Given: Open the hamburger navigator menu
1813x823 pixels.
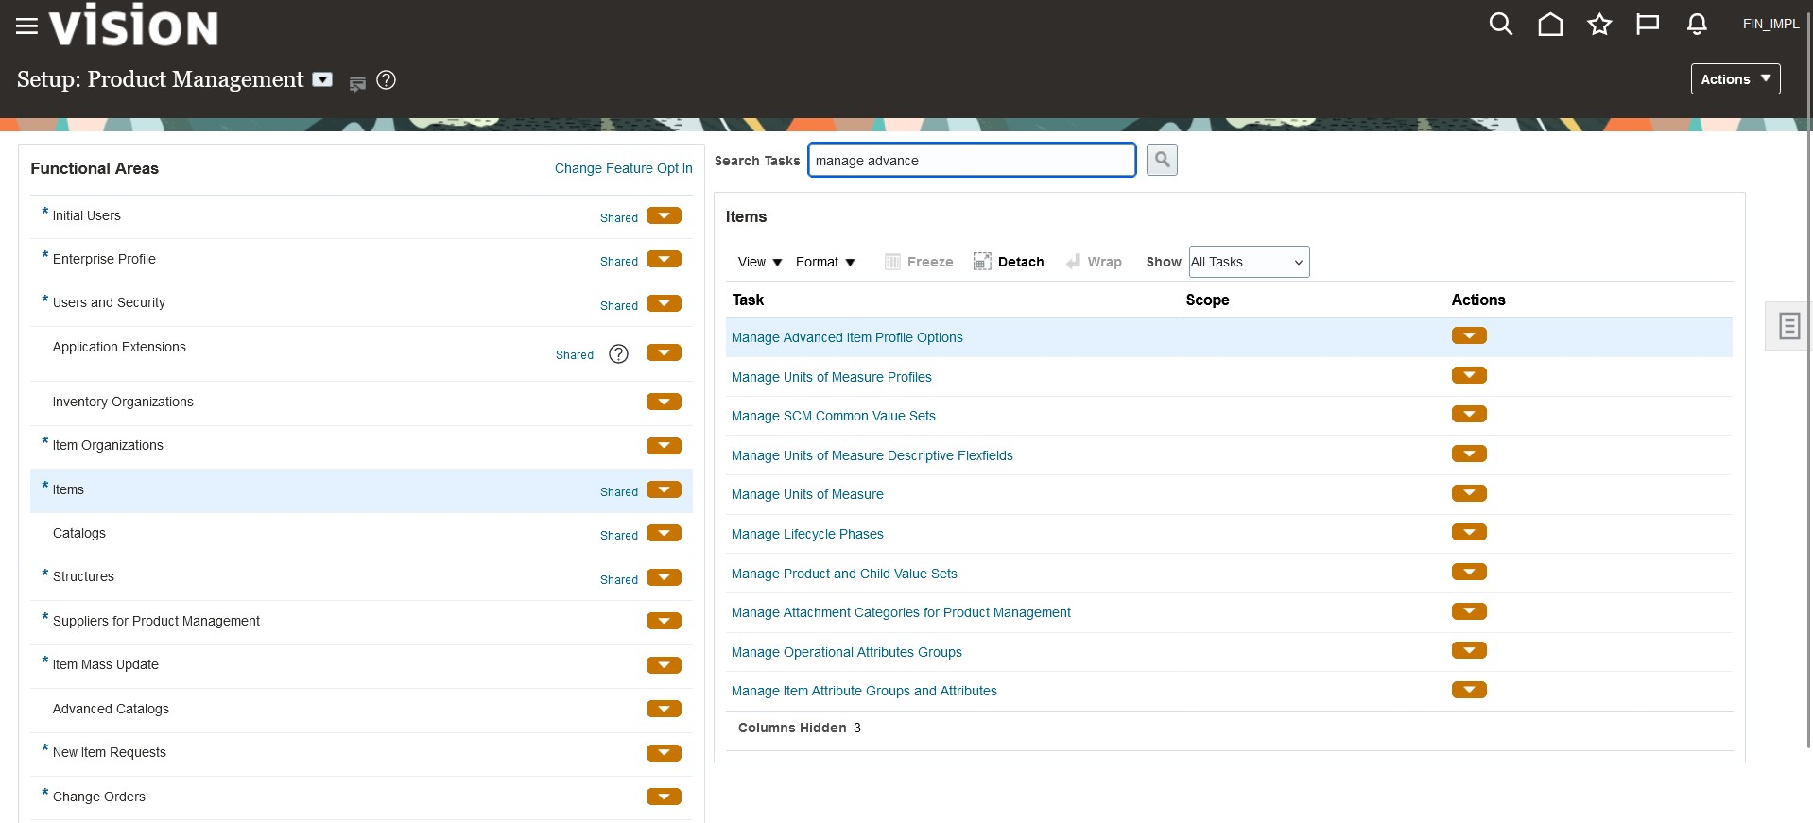Looking at the screenshot, I should pos(26,26).
